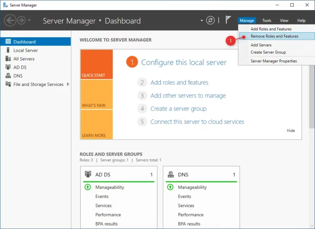This screenshot has width=315, height=229.
Task: Open the notifications flag
Action: coord(228,20)
